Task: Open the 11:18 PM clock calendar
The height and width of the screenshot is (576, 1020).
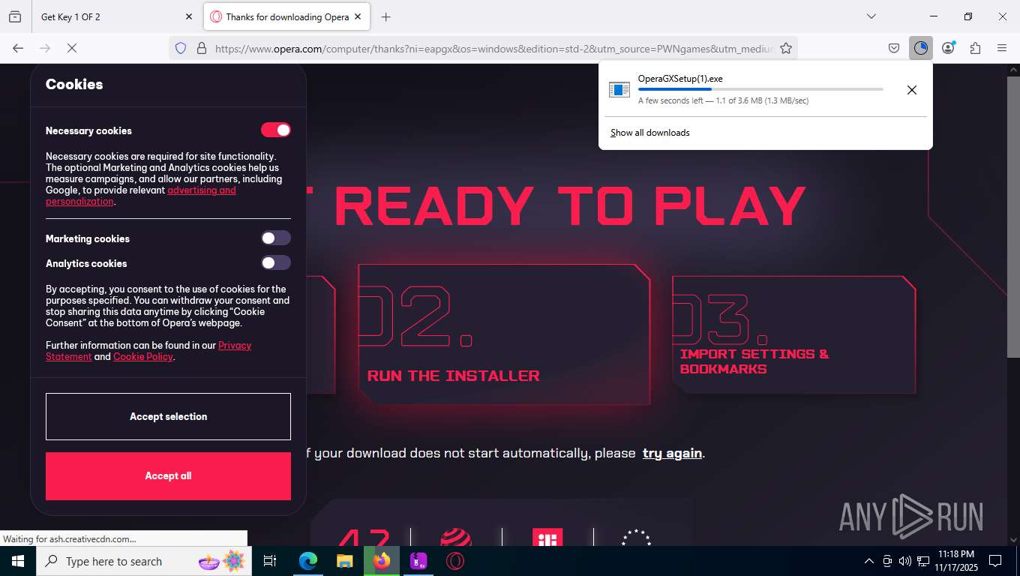Action: tap(955, 561)
